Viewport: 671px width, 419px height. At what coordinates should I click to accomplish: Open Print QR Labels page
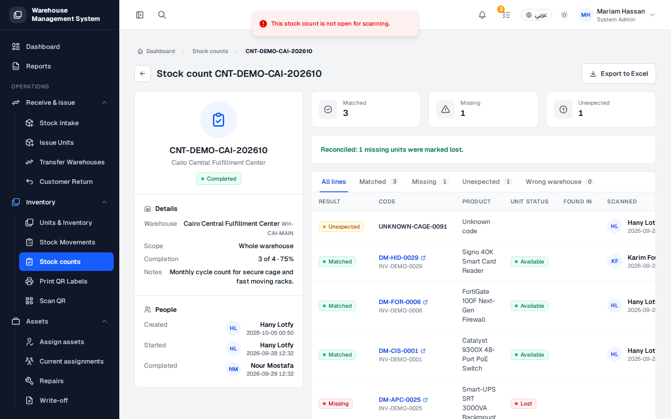pos(66,281)
